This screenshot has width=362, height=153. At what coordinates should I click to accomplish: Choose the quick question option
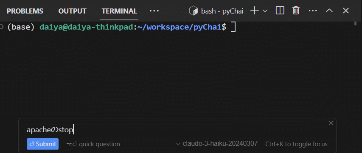tap(93, 144)
